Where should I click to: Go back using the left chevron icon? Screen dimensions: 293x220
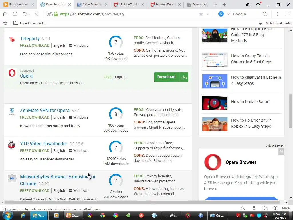(37, 14)
